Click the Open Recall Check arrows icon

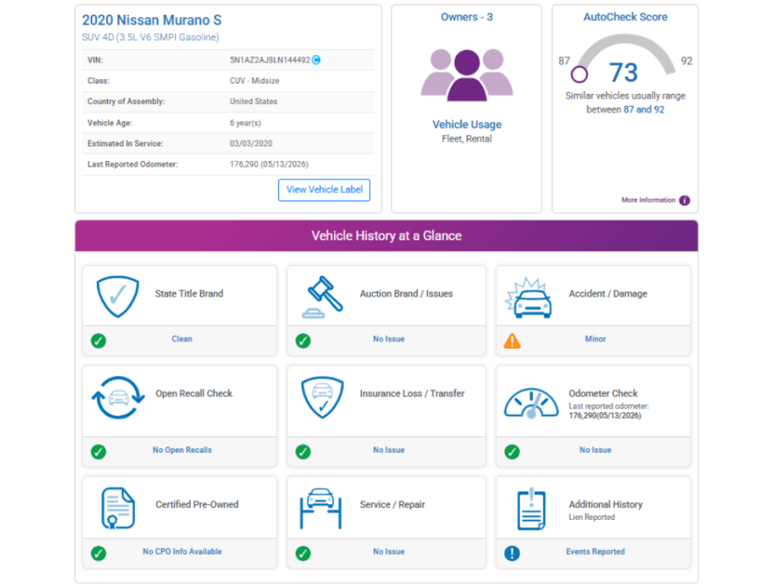118,398
